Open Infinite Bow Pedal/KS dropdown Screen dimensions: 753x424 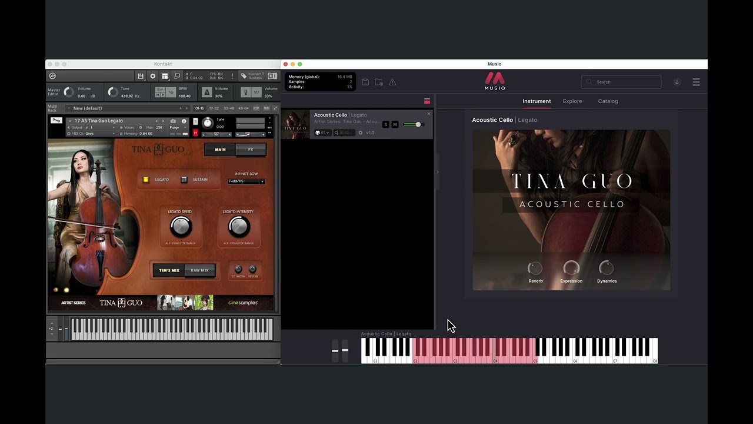pyautogui.click(x=246, y=181)
